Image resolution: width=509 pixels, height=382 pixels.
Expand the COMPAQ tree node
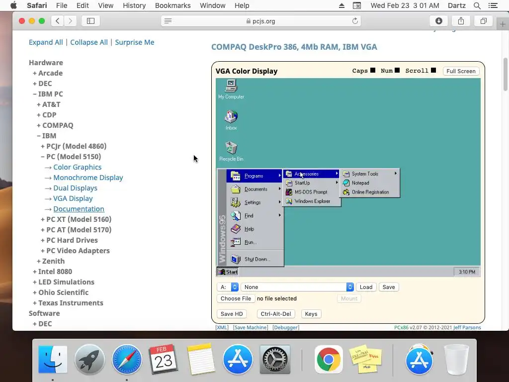(x=55, y=125)
